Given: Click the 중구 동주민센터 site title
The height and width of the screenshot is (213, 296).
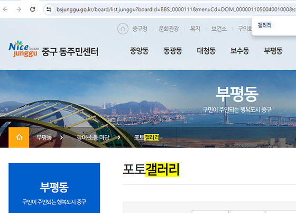Looking at the screenshot, I should (70, 52).
